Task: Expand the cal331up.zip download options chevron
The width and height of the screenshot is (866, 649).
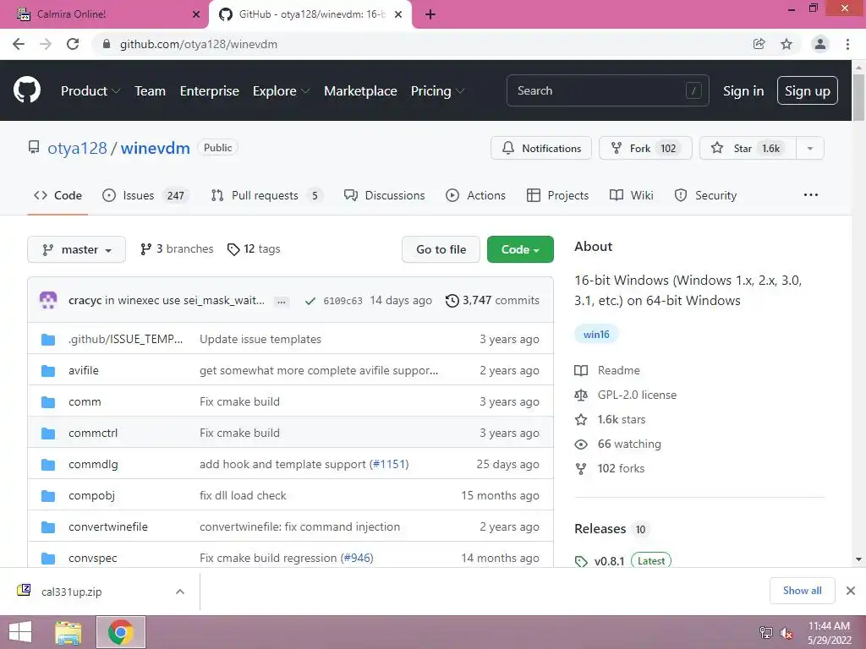Action: point(180,592)
